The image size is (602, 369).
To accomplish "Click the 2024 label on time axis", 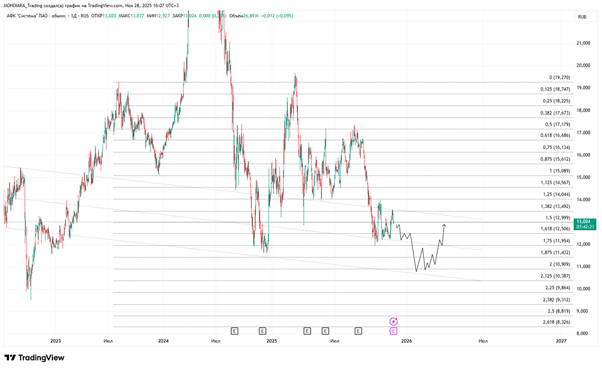I will tap(163, 341).
